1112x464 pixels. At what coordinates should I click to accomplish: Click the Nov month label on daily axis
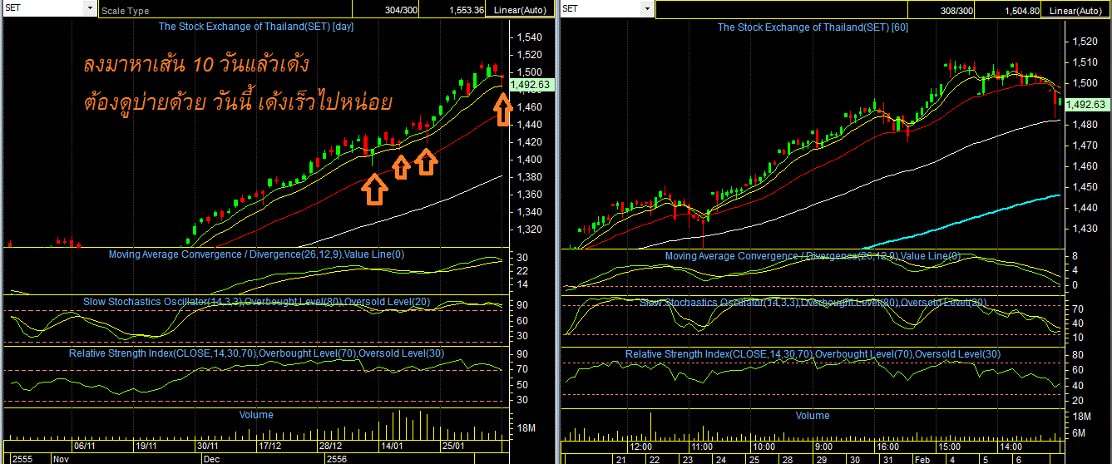click(x=62, y=458)
